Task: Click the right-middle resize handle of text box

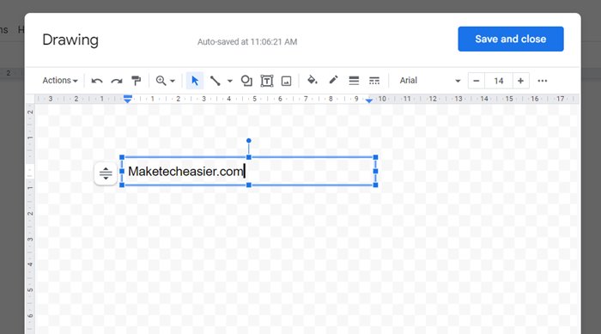Action: coord(376,171)
